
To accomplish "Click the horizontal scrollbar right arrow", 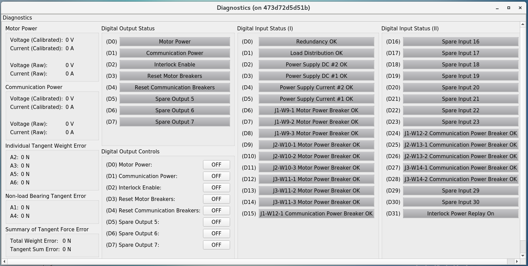I will 517,261.
